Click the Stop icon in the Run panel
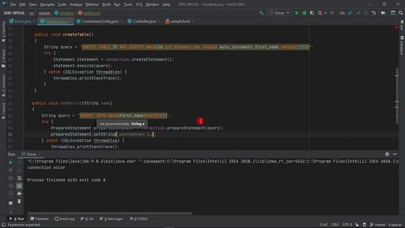 [x=11, y=170]
